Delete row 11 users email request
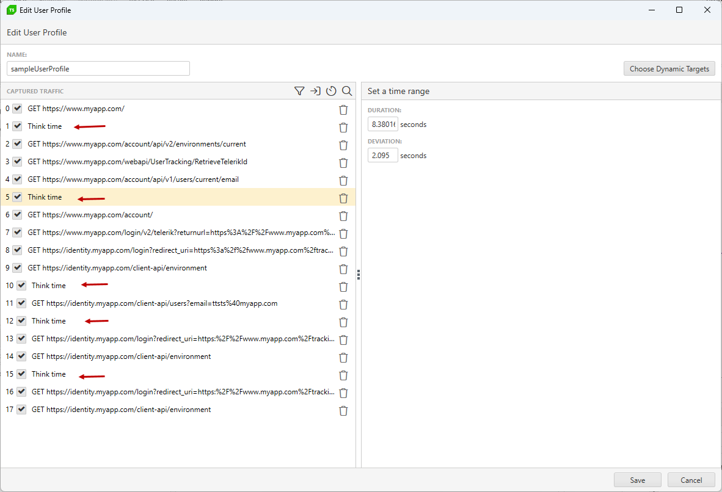 (343, 304)
